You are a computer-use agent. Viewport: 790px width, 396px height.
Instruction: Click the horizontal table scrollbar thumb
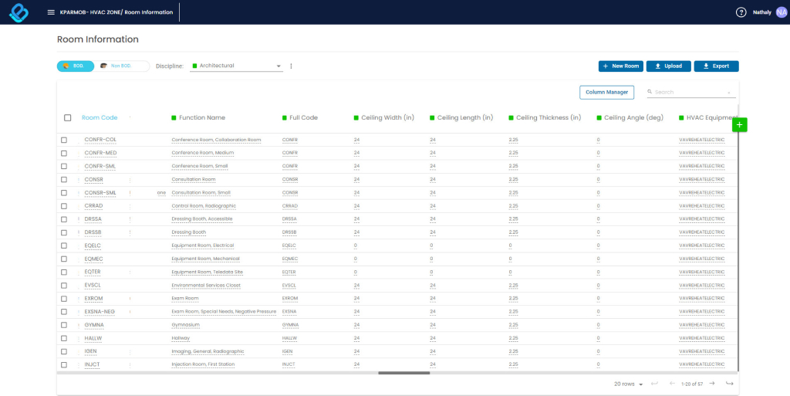(x=403, y=373)
